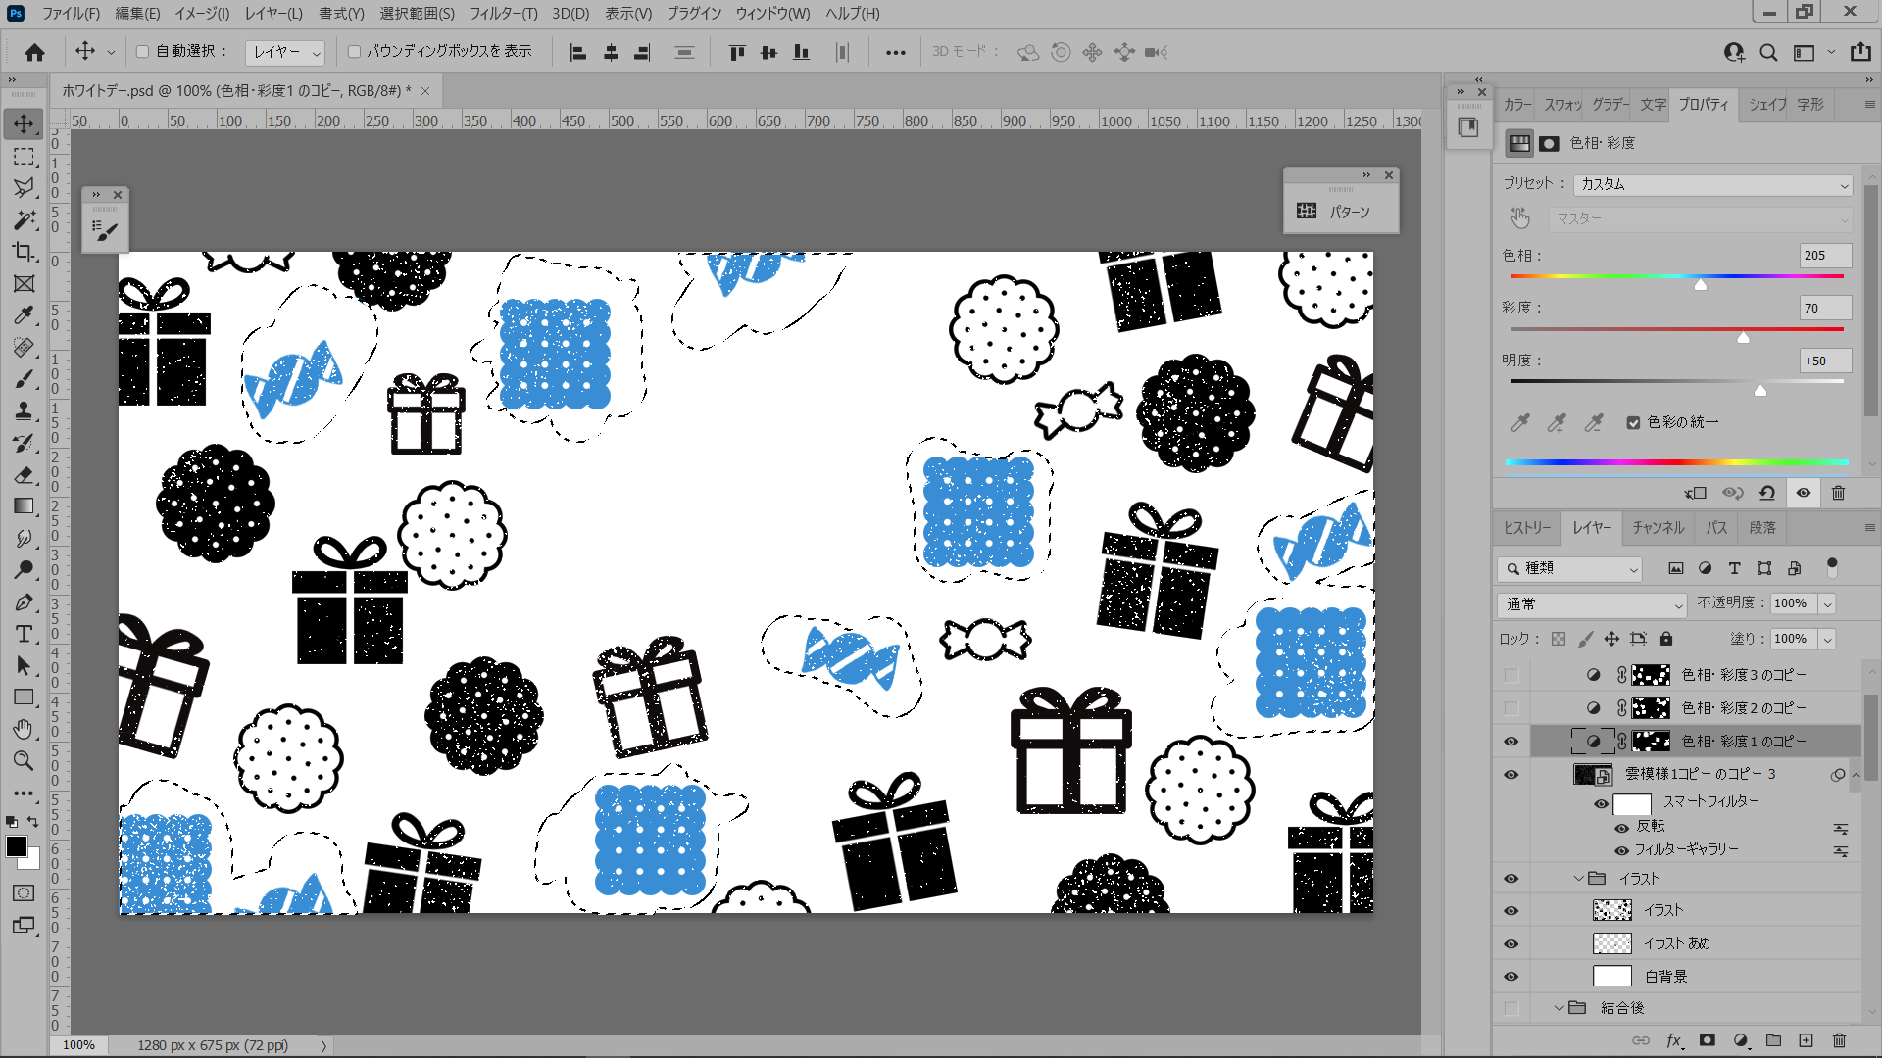This screenshot has width=1882, height=1058.
Task: Select the Move tool in the toolbar
Action: pos(25,124)
